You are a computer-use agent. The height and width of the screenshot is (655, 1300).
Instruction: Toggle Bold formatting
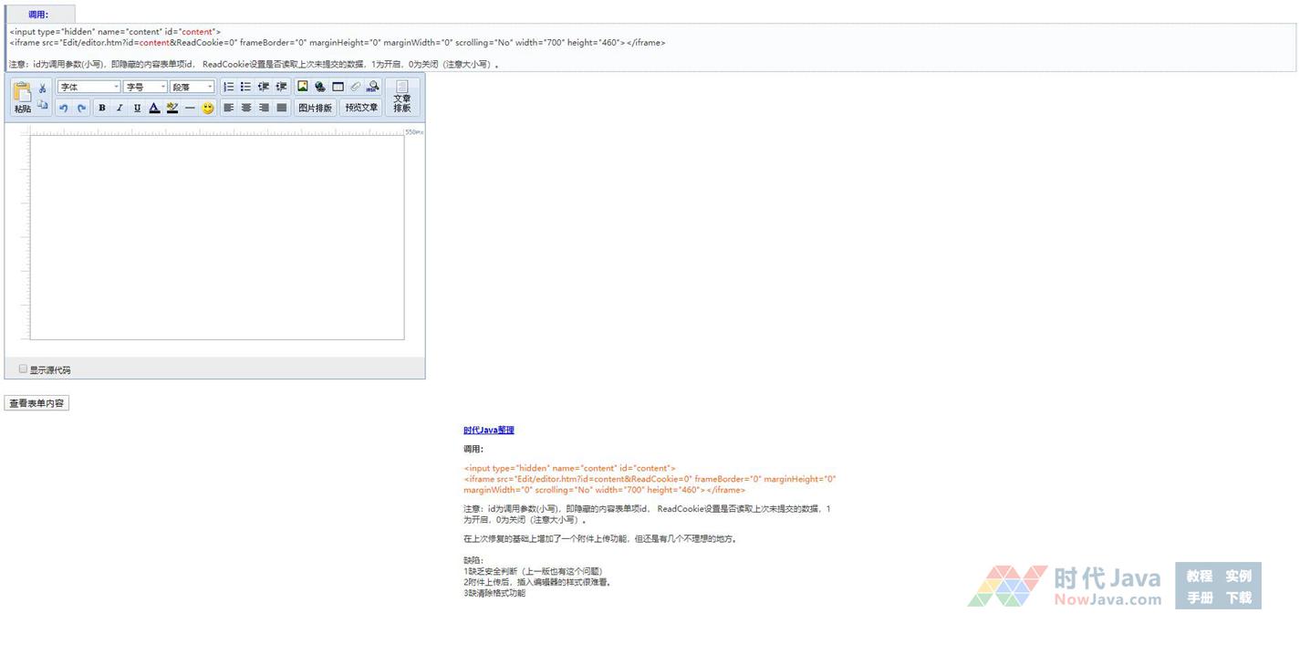[x=102, y=108]
